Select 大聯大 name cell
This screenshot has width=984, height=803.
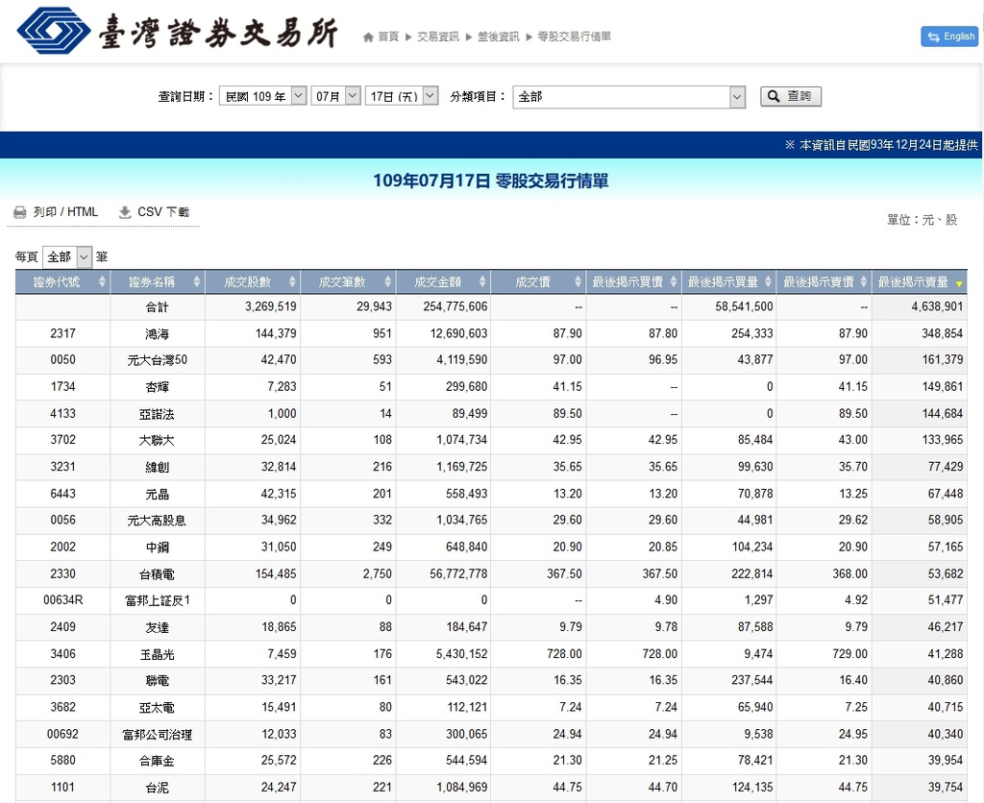[158, 440]
